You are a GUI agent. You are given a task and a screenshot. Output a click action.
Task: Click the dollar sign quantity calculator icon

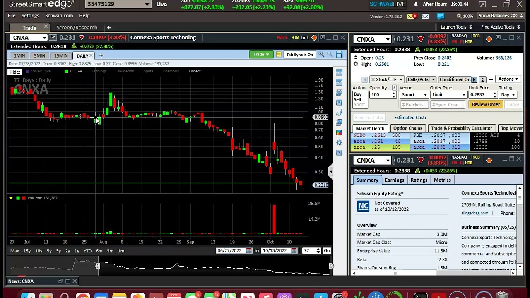(394, 88)
